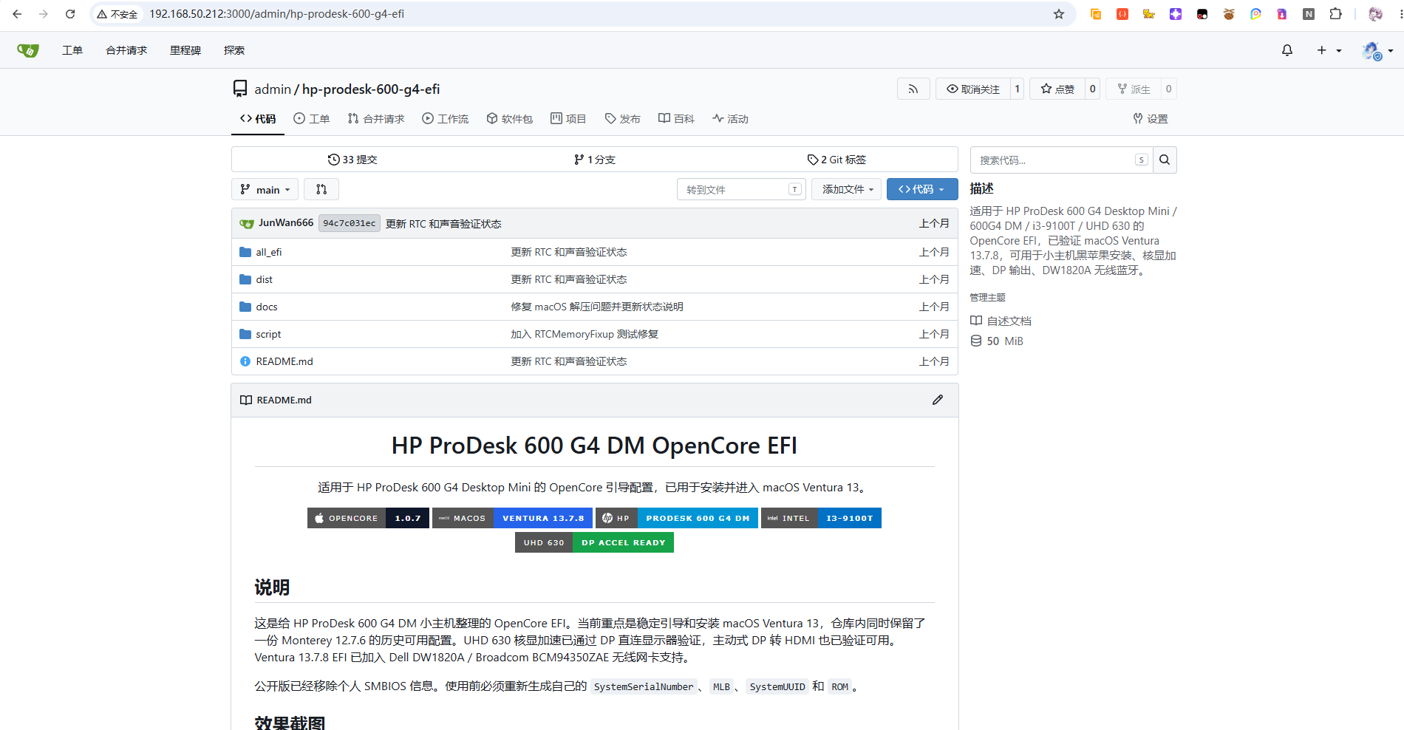This screenshot has width=1404, height=730.
Task: Click the browser forward arrow
Action: tap(44, 14)
